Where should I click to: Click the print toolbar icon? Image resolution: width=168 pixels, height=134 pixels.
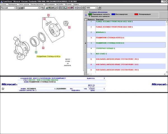pos(22,8)
